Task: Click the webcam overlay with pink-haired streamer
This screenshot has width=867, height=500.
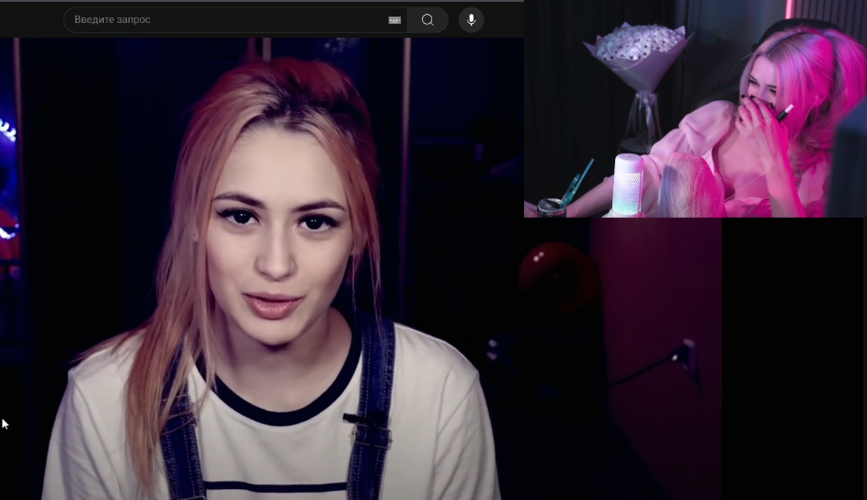Action: click(x=694, y=108)
